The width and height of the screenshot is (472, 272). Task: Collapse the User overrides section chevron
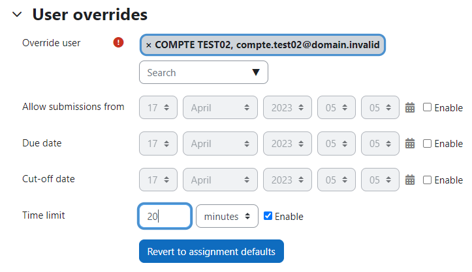[x=17, y=14]
